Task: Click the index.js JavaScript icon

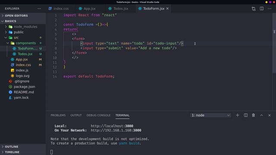Action: click(13, 70)
